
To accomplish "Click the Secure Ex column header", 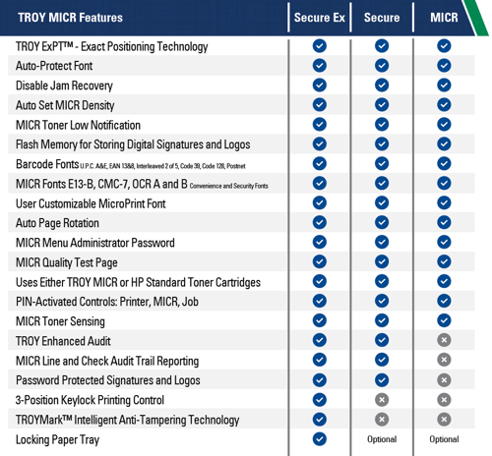I will pos(320,18).
